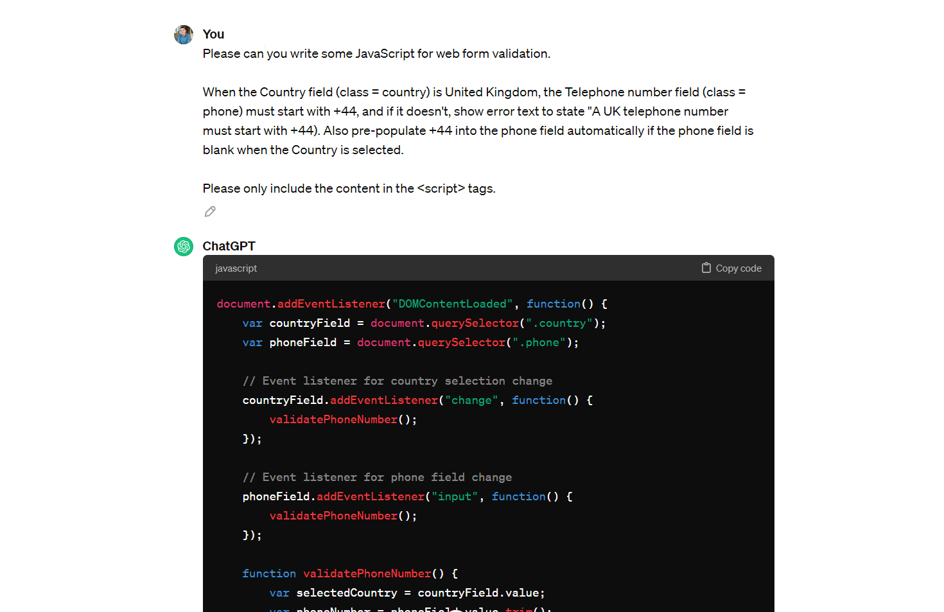
Task: Click the "Please only include the content" sentence
Action: tap(349, 188)
